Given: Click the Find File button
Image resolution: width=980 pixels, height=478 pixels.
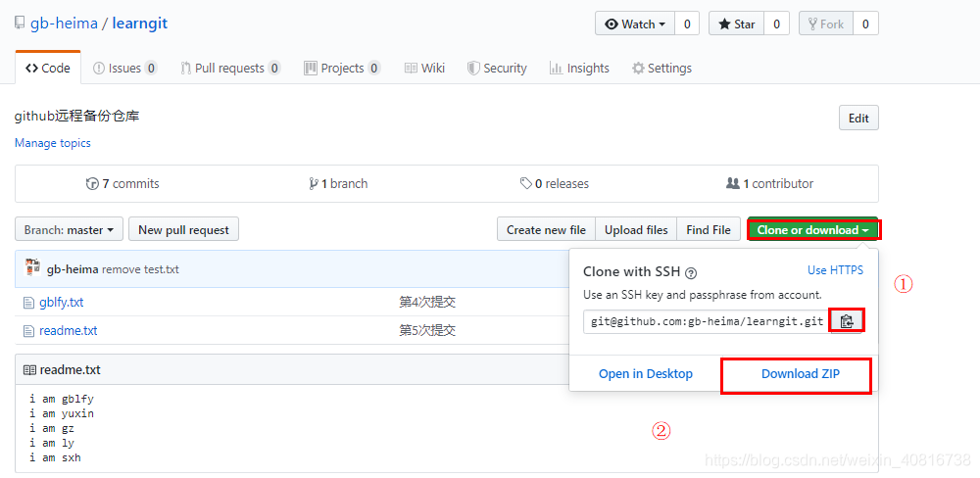Looking at the screenshot, I should [x=709, y=230].
